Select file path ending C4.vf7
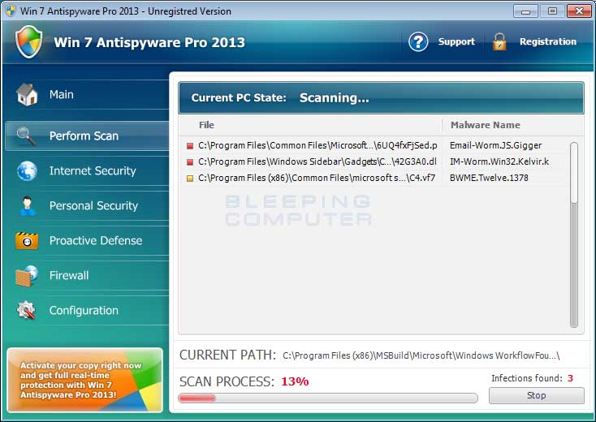 point(317,178)
